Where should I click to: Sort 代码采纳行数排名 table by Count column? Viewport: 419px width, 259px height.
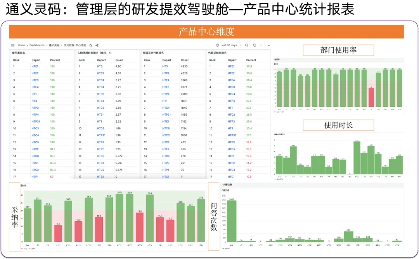pyautogui.click(x=185, y=60)
